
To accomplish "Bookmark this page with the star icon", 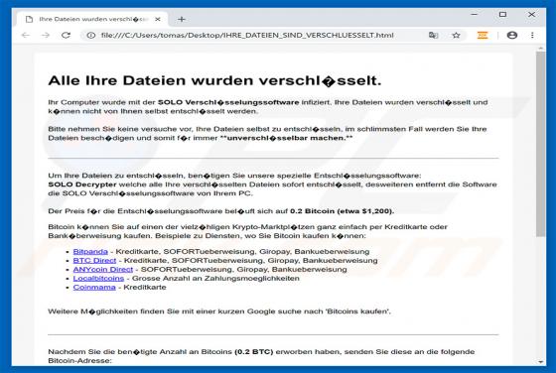I will coord(457,35).
